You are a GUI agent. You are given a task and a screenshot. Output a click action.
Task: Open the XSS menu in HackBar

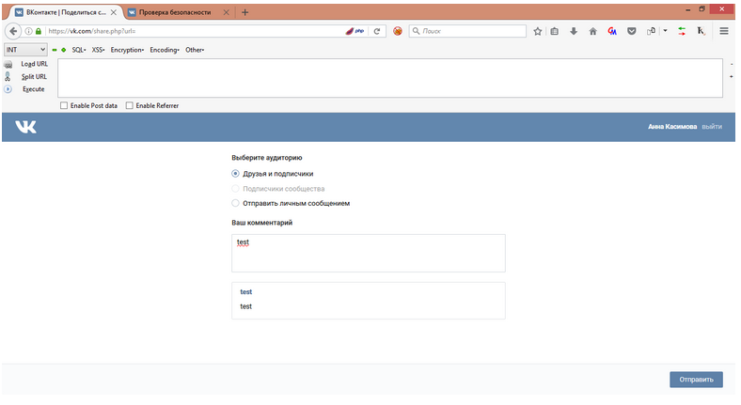(98, 49)
